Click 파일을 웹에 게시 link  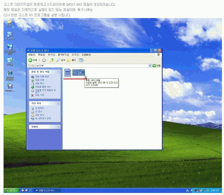(43, 87)
